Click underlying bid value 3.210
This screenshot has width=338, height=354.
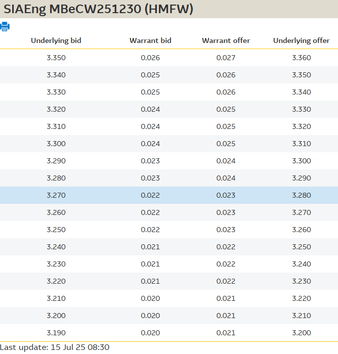[56, 298]
